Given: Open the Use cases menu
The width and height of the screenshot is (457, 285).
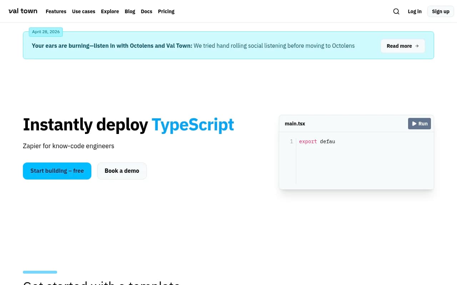Looking at the screenshot, I should click(x=84, y=11).
